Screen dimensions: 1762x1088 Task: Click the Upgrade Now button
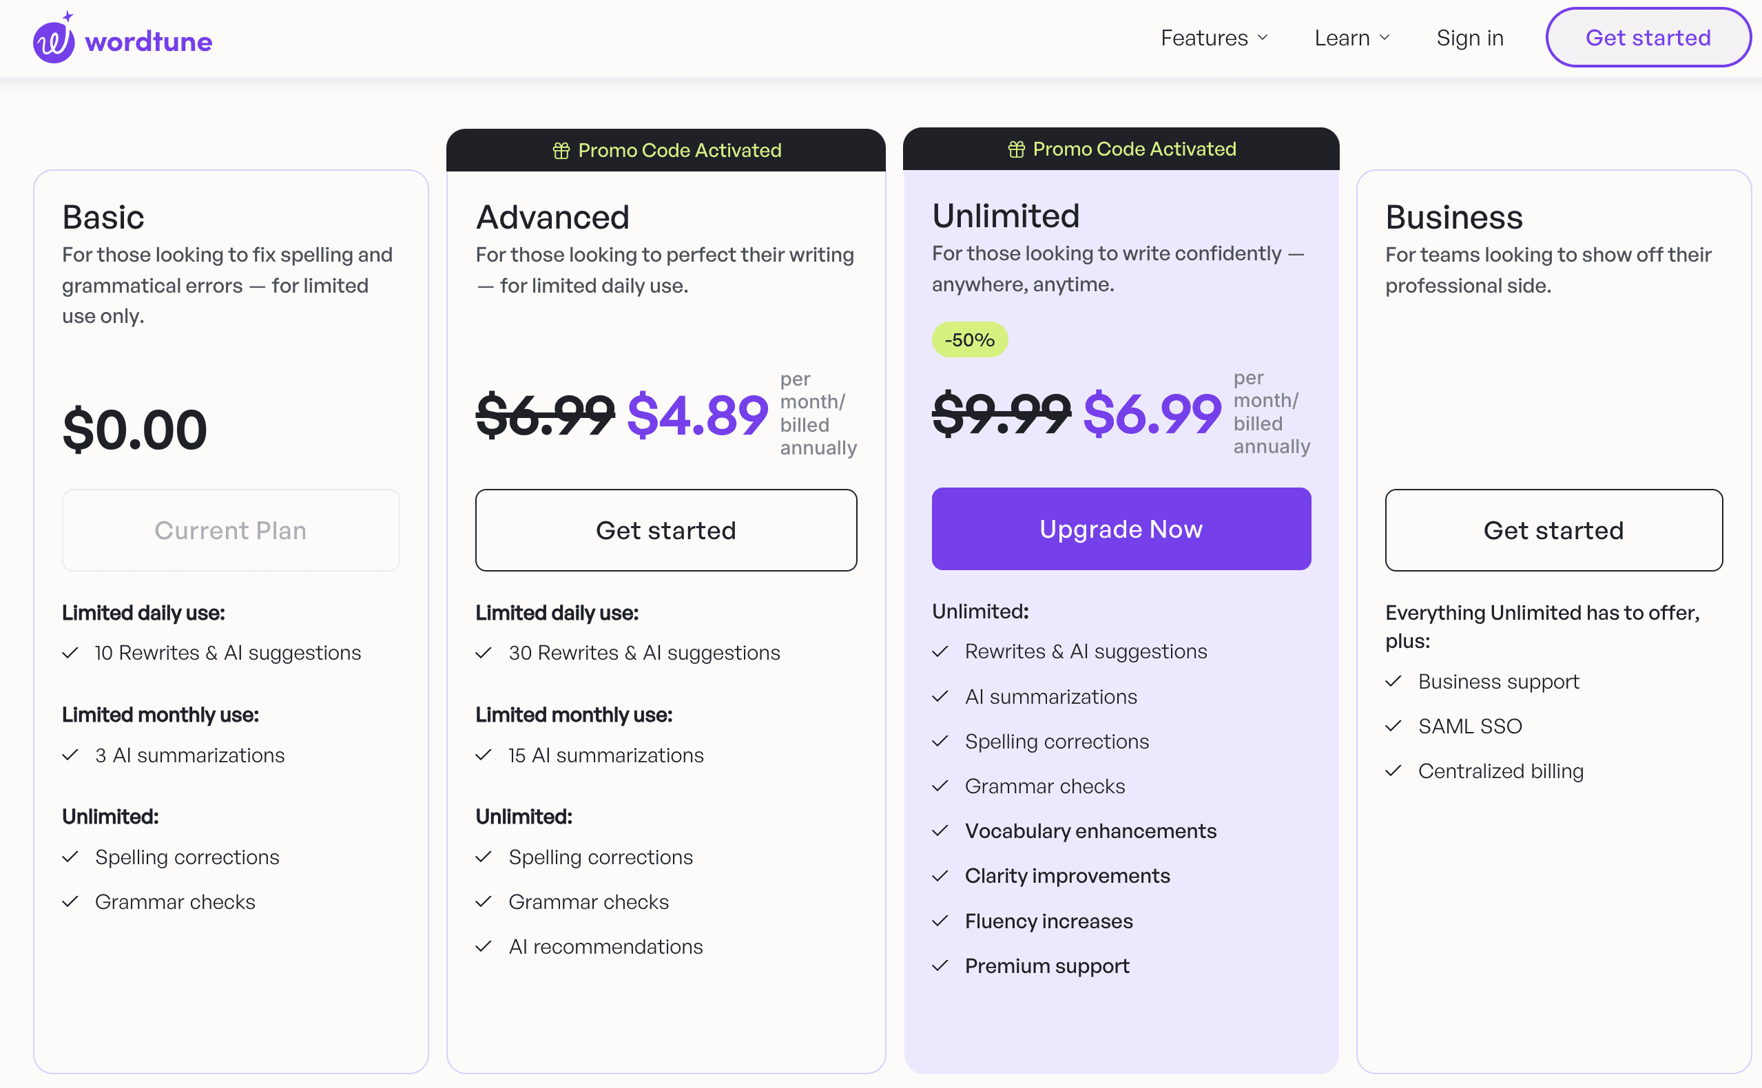click(x=1121, y=529)
